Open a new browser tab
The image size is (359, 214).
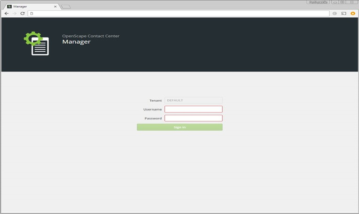[x=66, y=7]
